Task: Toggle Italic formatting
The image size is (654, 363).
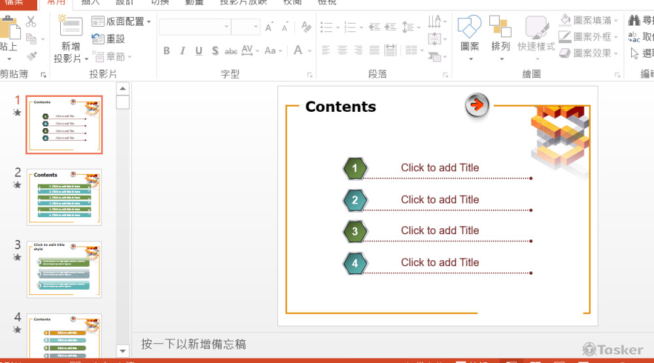Action: click(182, 51)
